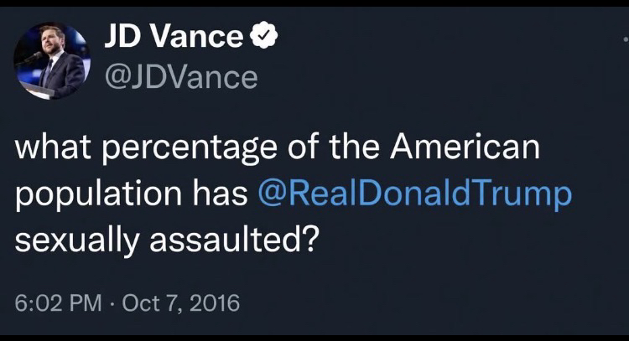This screenshot has width=629, height=341.
Task: Click the year "2016" in the date
Action: [216, 302]
